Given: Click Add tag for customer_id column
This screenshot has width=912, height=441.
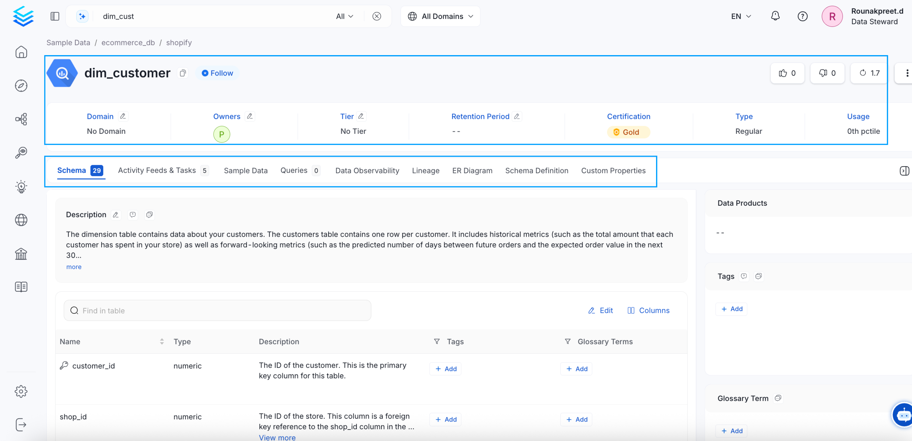Looking at the screenshot, I should (445, 369).
